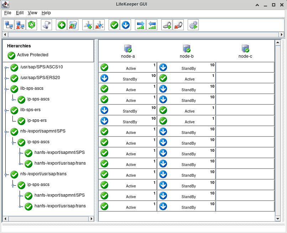Click the Out of Service blue arrow toolbar icon
This screenshot has height=233, width=287.
pyautogui.click(x=126, y=25)
